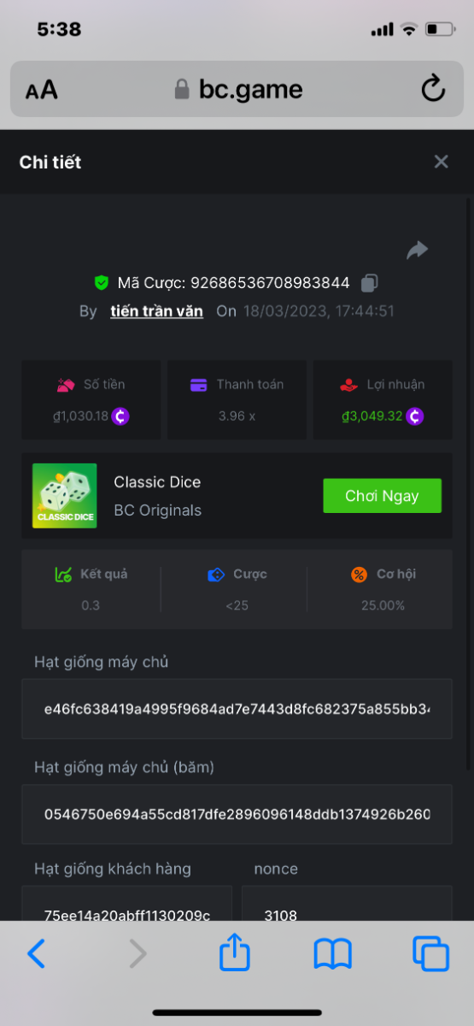Reload page in Safari address bar
This screenshot has width=474, height=1026.
click(434, 89)
